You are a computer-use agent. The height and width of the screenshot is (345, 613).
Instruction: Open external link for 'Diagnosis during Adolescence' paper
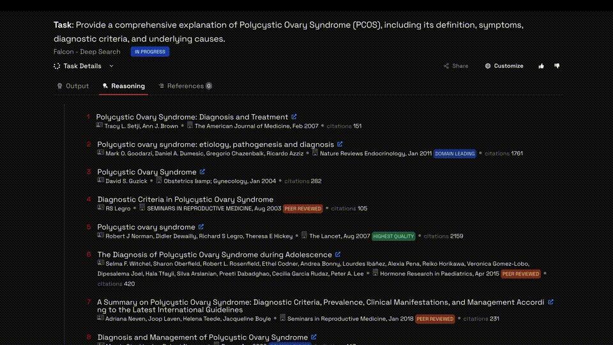(338, 254)
